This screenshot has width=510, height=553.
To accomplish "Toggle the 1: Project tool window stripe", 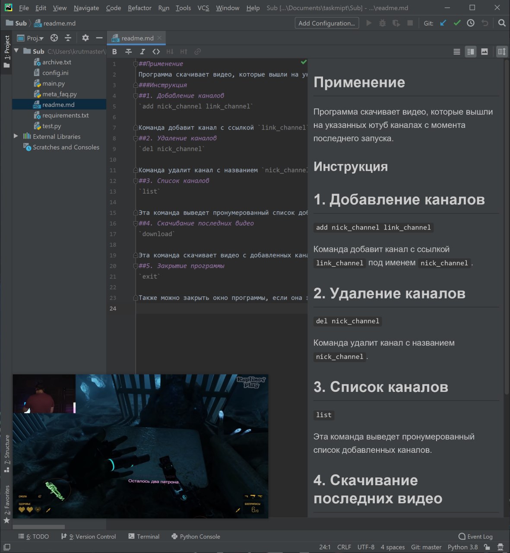I will coord(6,52).
